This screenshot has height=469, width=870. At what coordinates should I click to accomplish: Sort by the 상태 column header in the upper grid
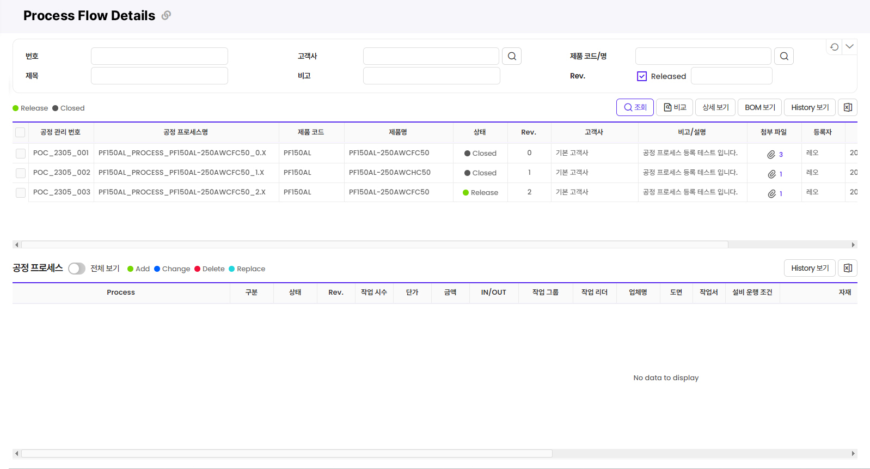coord(480,132)
